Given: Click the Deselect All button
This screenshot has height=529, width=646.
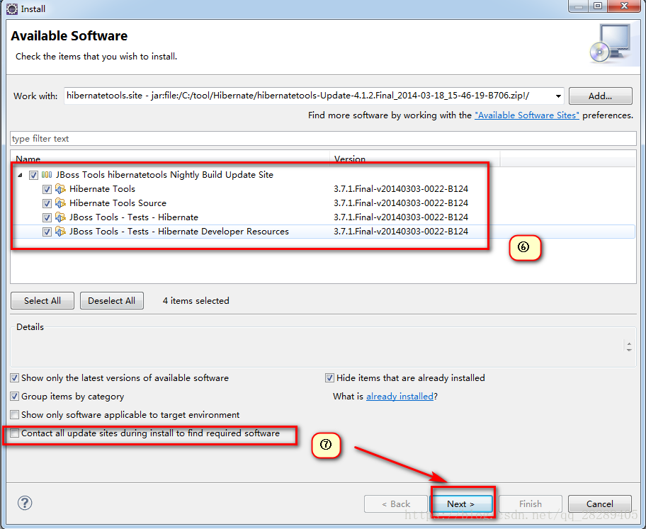Looking at the screenshot, I should coord(112,301).
